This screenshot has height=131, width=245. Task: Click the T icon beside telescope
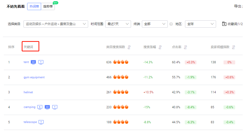click(x=41, y=122)
